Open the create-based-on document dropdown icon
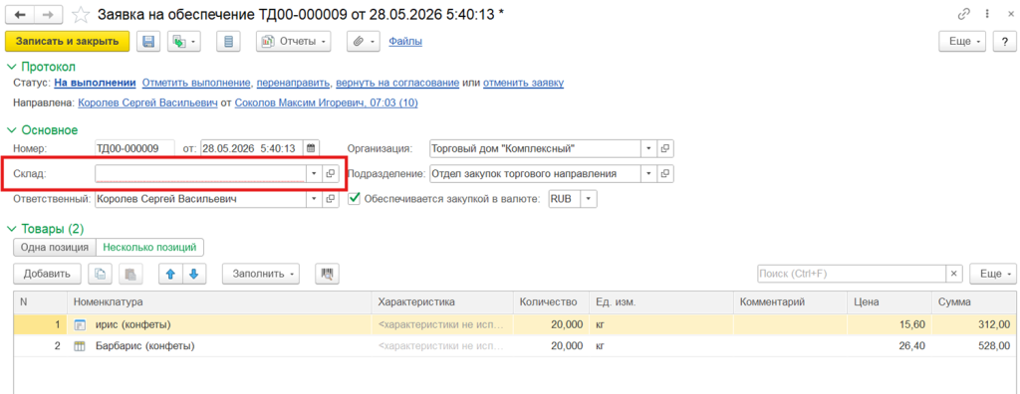 coord(184,42)
